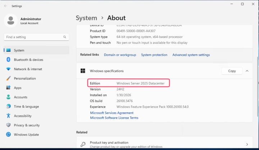Copy Windows specifications with Copy button
The image size is (259, 150).
(x=232, y=71)
